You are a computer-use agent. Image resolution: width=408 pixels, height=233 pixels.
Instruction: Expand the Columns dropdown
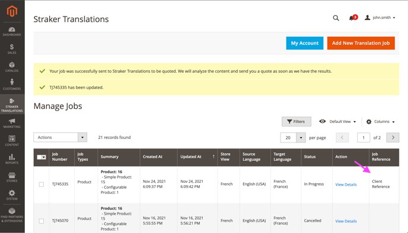380,121
